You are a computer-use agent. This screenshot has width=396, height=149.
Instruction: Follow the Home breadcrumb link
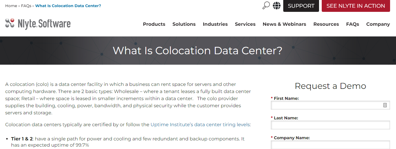point(11,6)
